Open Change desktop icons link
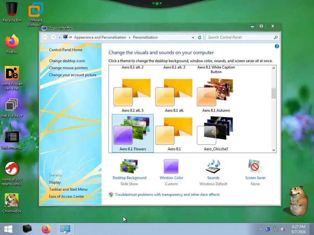Image resolution: width=314 pixels, height=235 pixels. click(67, 61)
